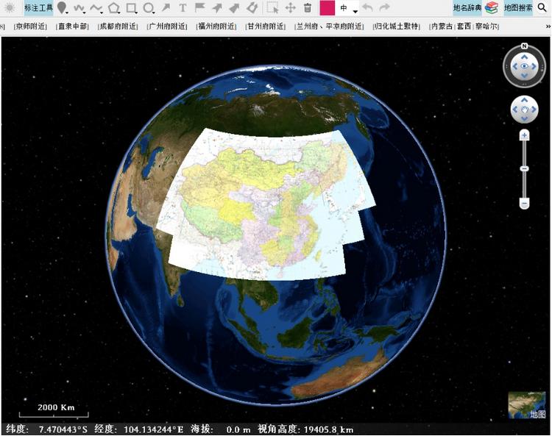
Task: Undo the last annotation action
Action: [367, 7]
